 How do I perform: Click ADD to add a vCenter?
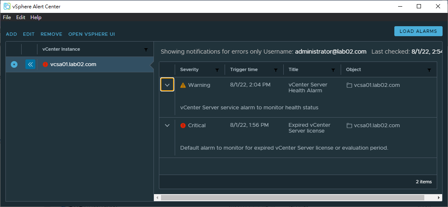pyautogui.click(x=11, y=34)
